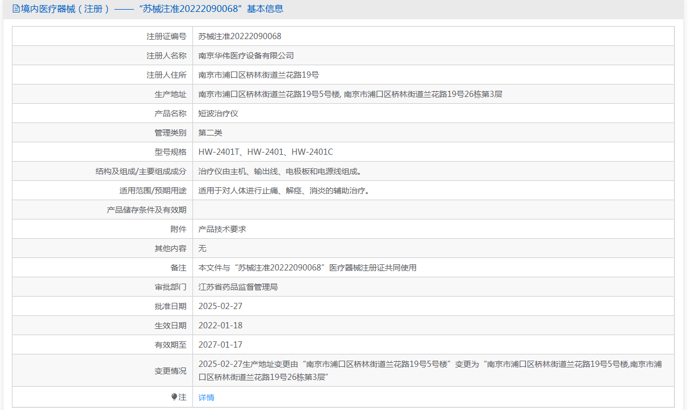Click the 其他内容 label cell
The width and height of the screenshot is (697, 410).
coord(103,248)
